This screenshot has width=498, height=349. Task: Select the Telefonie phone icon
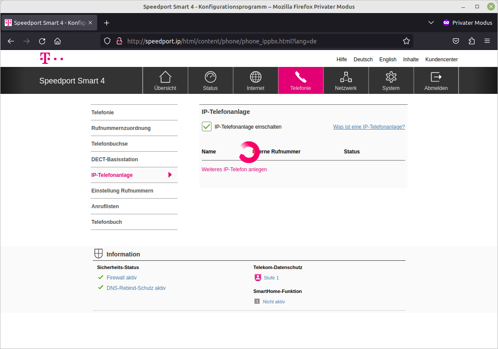[x=300, y=77]
